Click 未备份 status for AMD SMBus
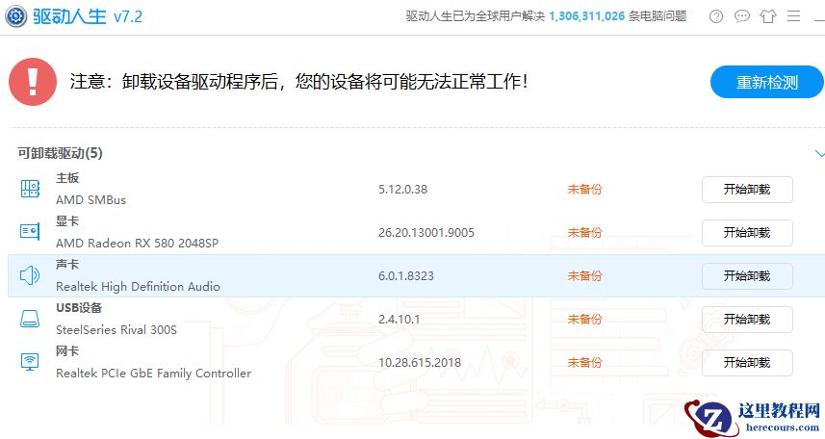 point(584,190)
